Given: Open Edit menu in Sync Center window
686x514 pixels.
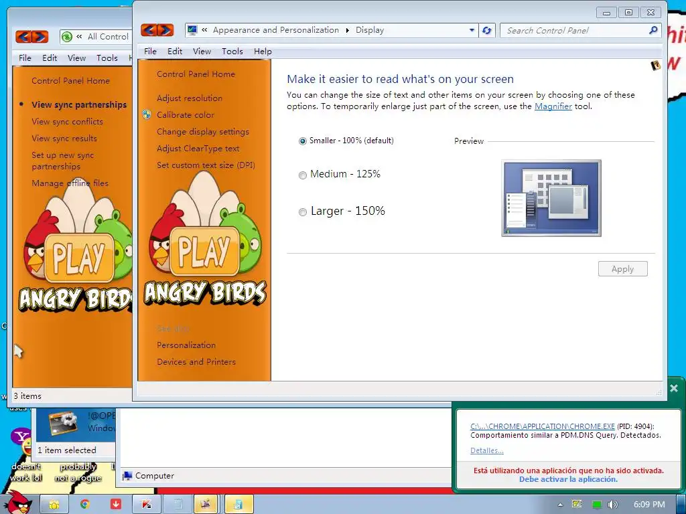Looking at the screenshot, I should (x=50, y=58).
